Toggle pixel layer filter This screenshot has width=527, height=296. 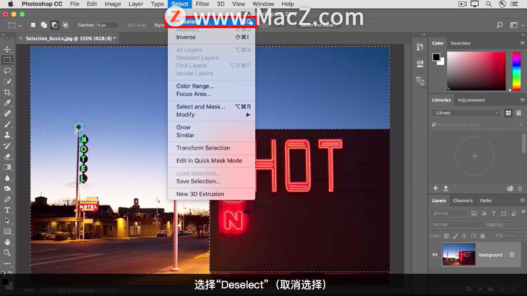click(x=474, y=213)
